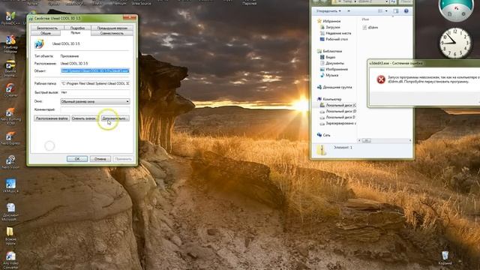Switch to the Подробно tab
The width and height of the screenshot is (480, 270).
pyautogui.click(x=77, y=28)
